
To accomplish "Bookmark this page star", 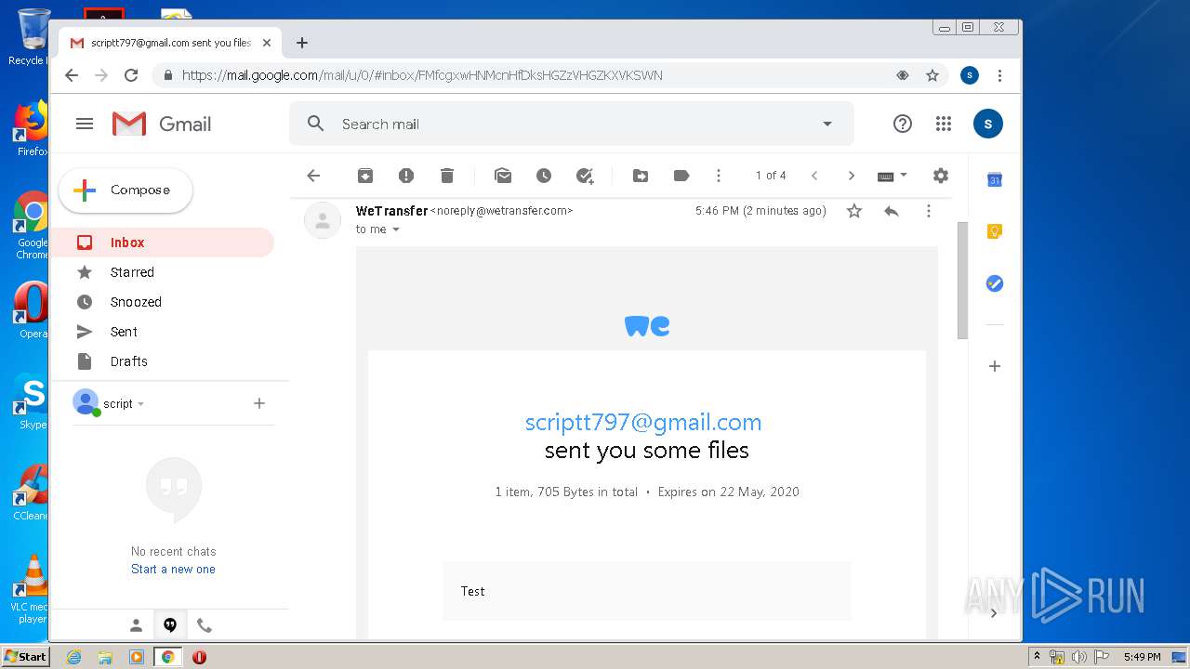I will [x=932, y=75].
